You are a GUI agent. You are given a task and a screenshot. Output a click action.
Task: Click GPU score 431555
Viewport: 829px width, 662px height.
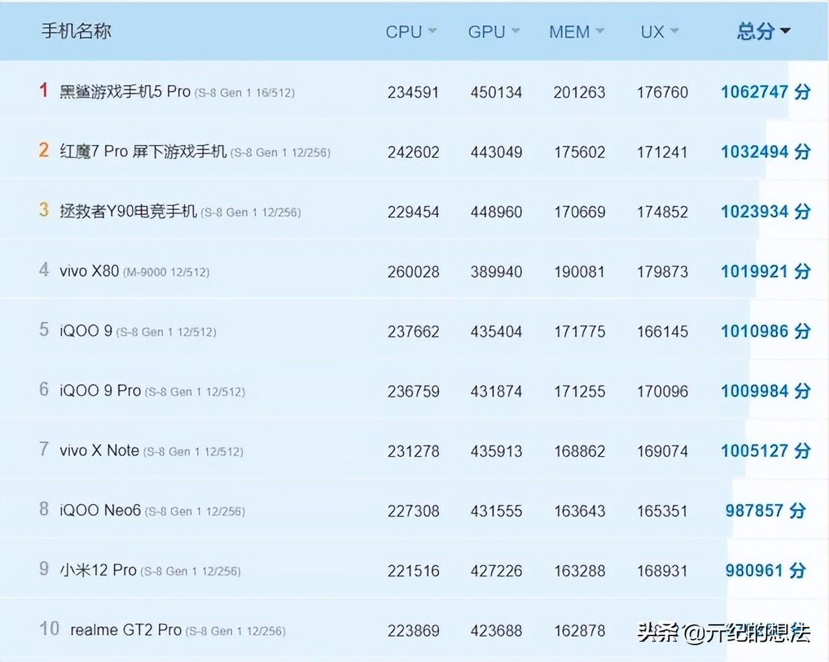point(496,511)
